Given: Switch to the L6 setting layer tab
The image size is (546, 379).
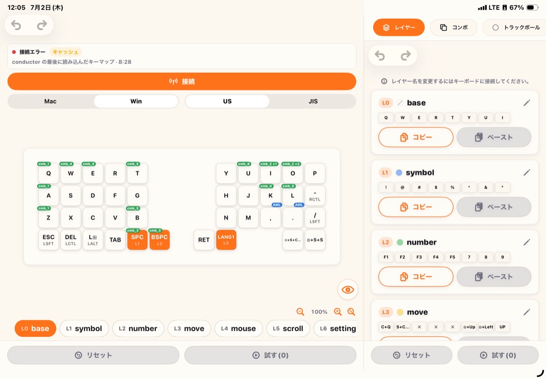Looking at the screenshot, I should pos(335,329).
